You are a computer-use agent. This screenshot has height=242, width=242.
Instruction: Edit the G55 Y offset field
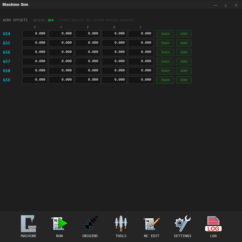(x=61, y=43)
